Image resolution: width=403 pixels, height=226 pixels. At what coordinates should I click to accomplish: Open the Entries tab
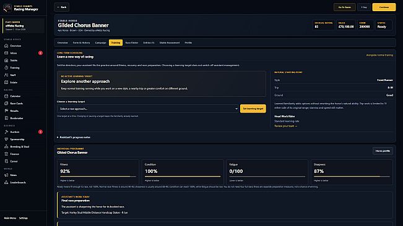149,43
